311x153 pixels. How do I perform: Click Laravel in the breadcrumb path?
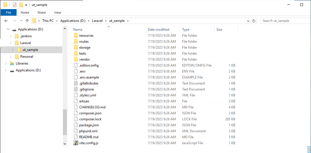97,21
